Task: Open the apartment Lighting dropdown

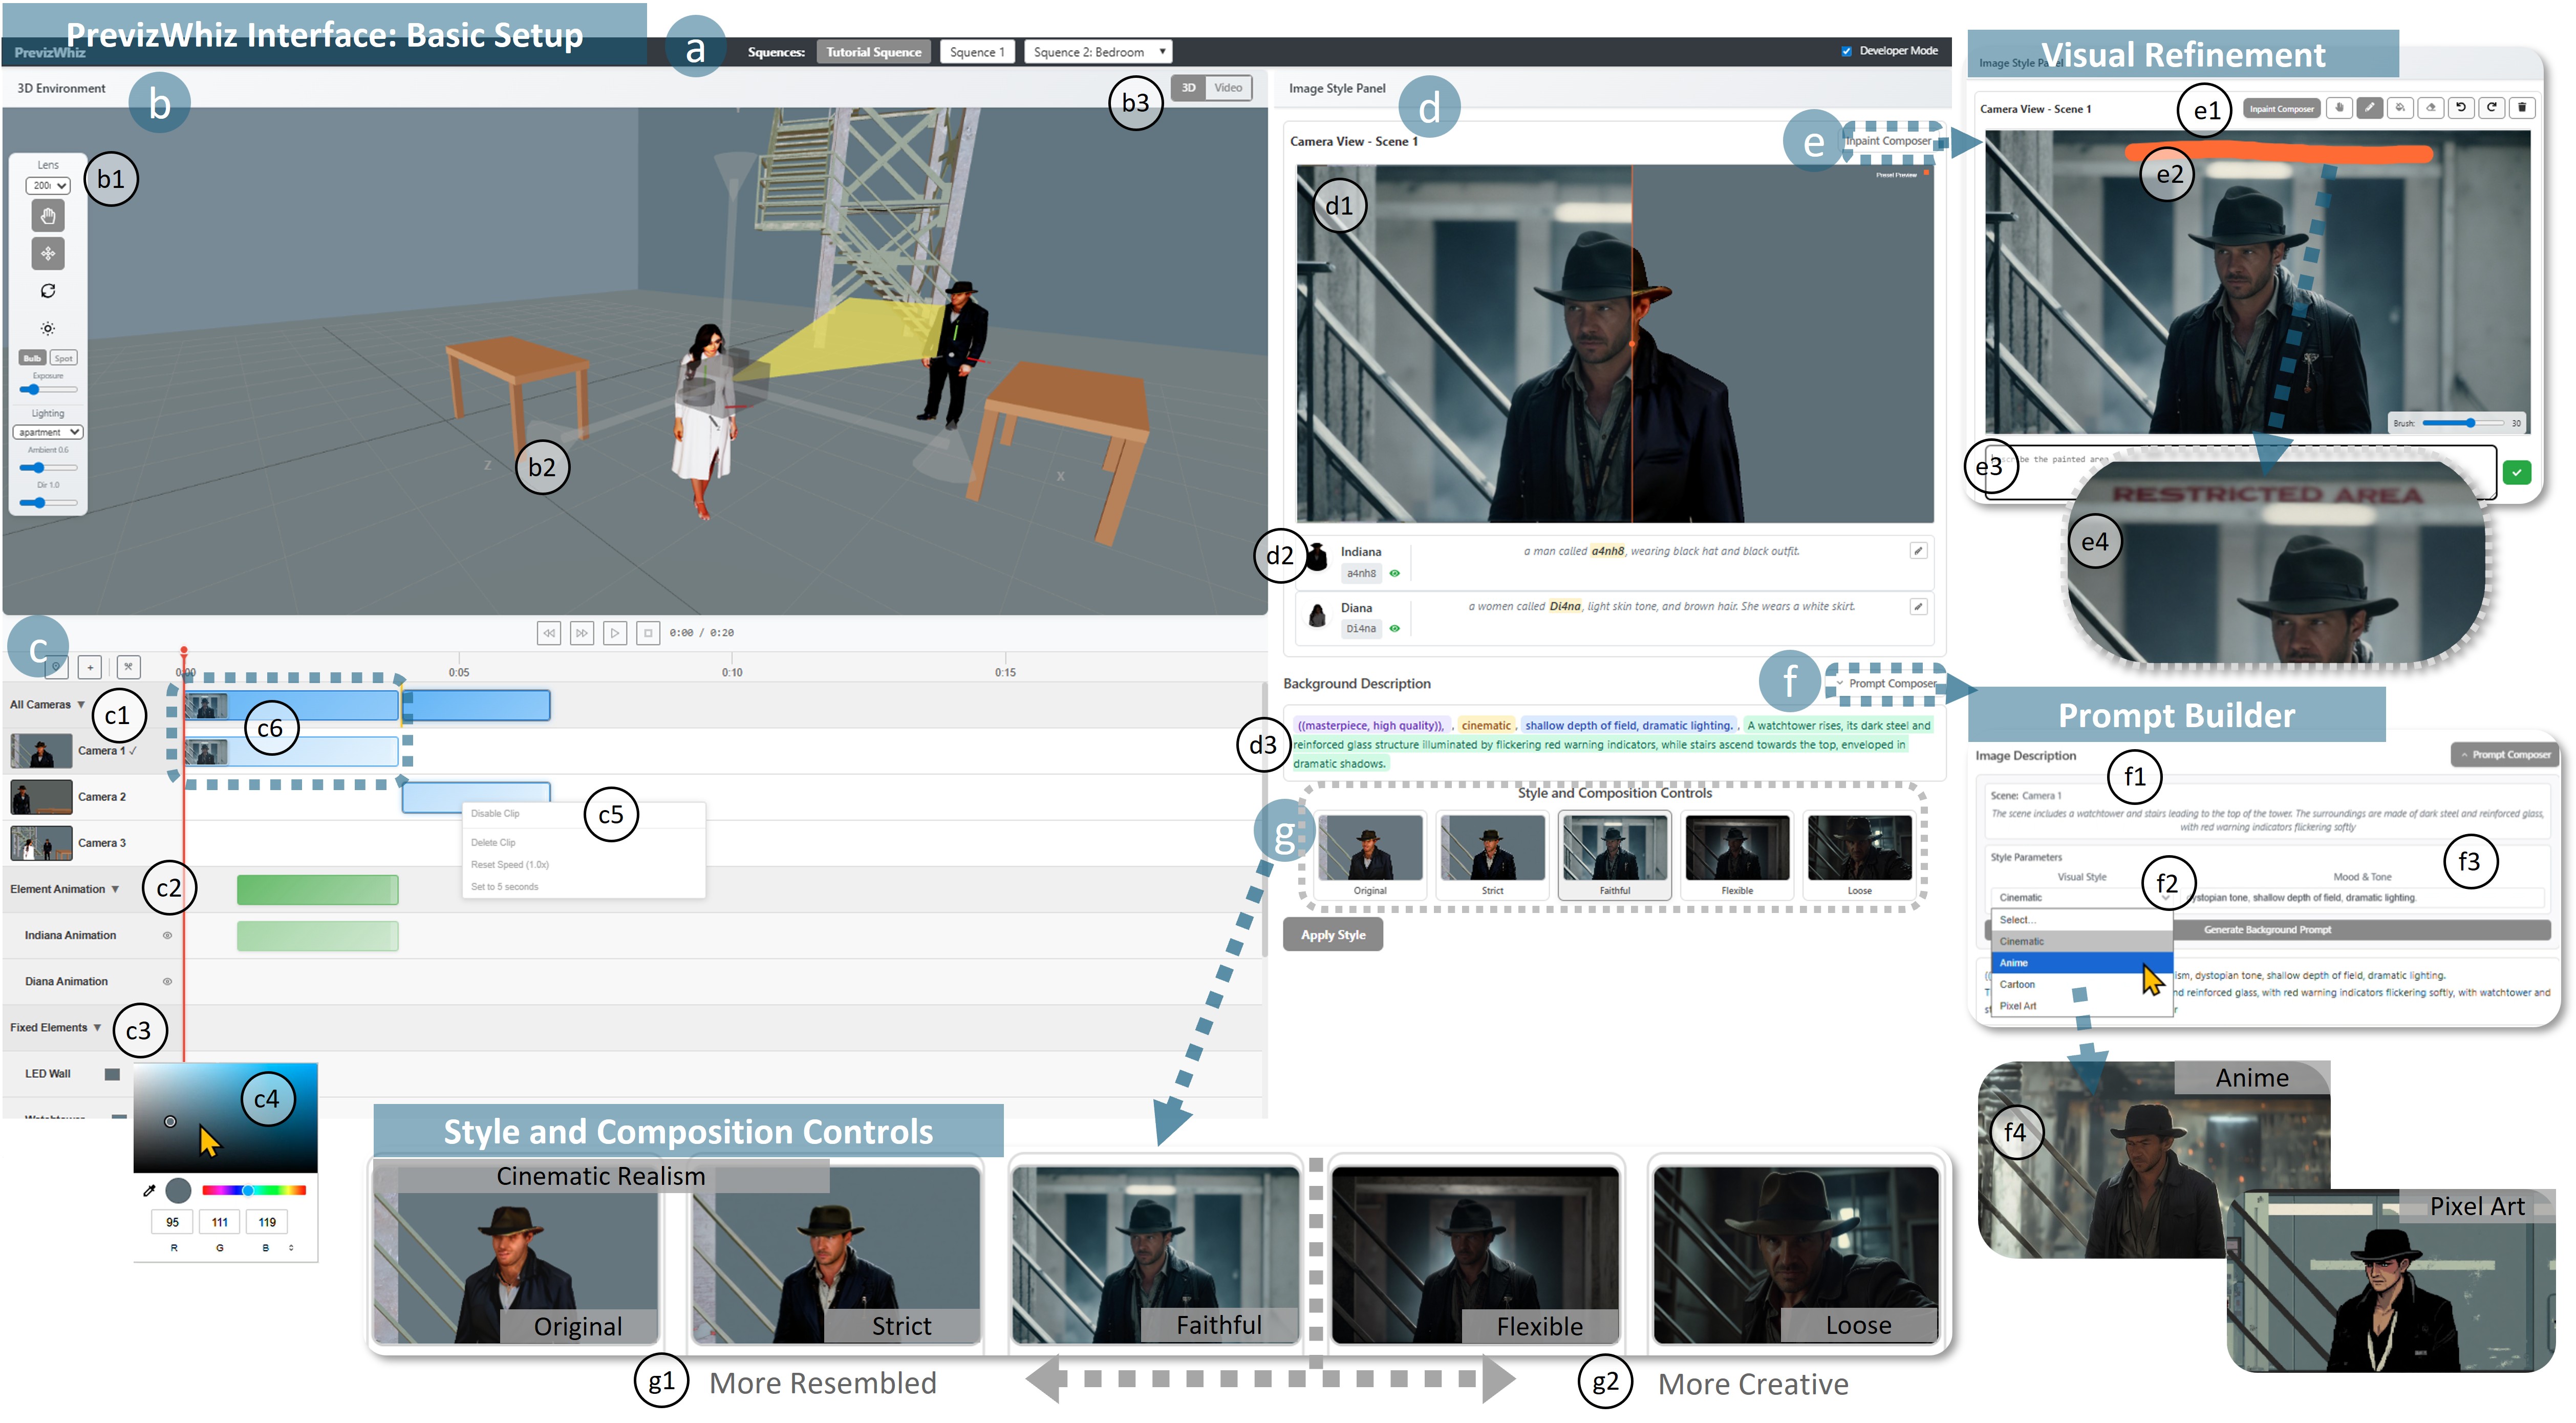Action: tap(47, 433)
